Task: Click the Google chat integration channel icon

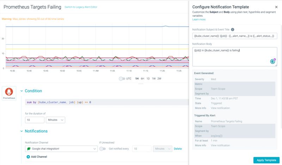Action: 29,149
